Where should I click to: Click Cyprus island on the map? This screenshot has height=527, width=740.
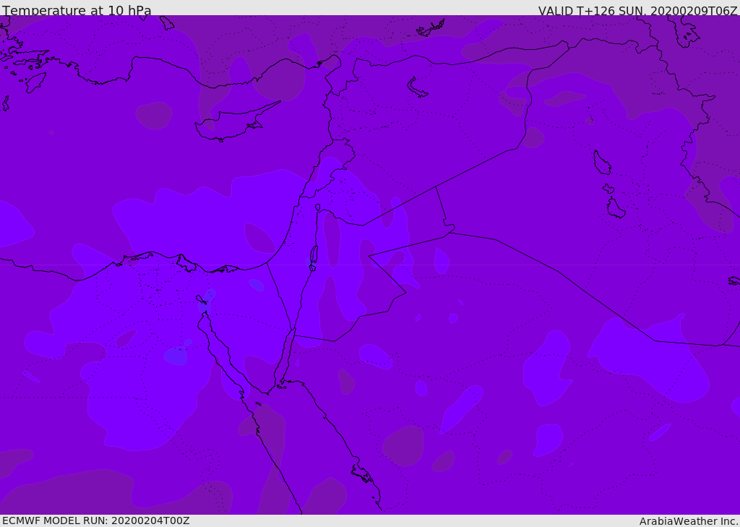(x=233, y=123)
